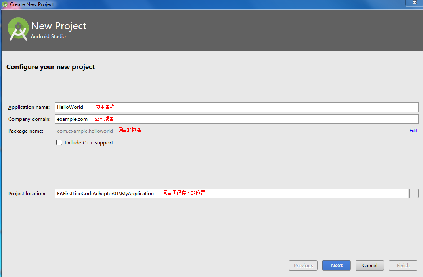The image size is (423, 277).
Task: Click the 'Company domain:' label
Action: click(29, 119)
